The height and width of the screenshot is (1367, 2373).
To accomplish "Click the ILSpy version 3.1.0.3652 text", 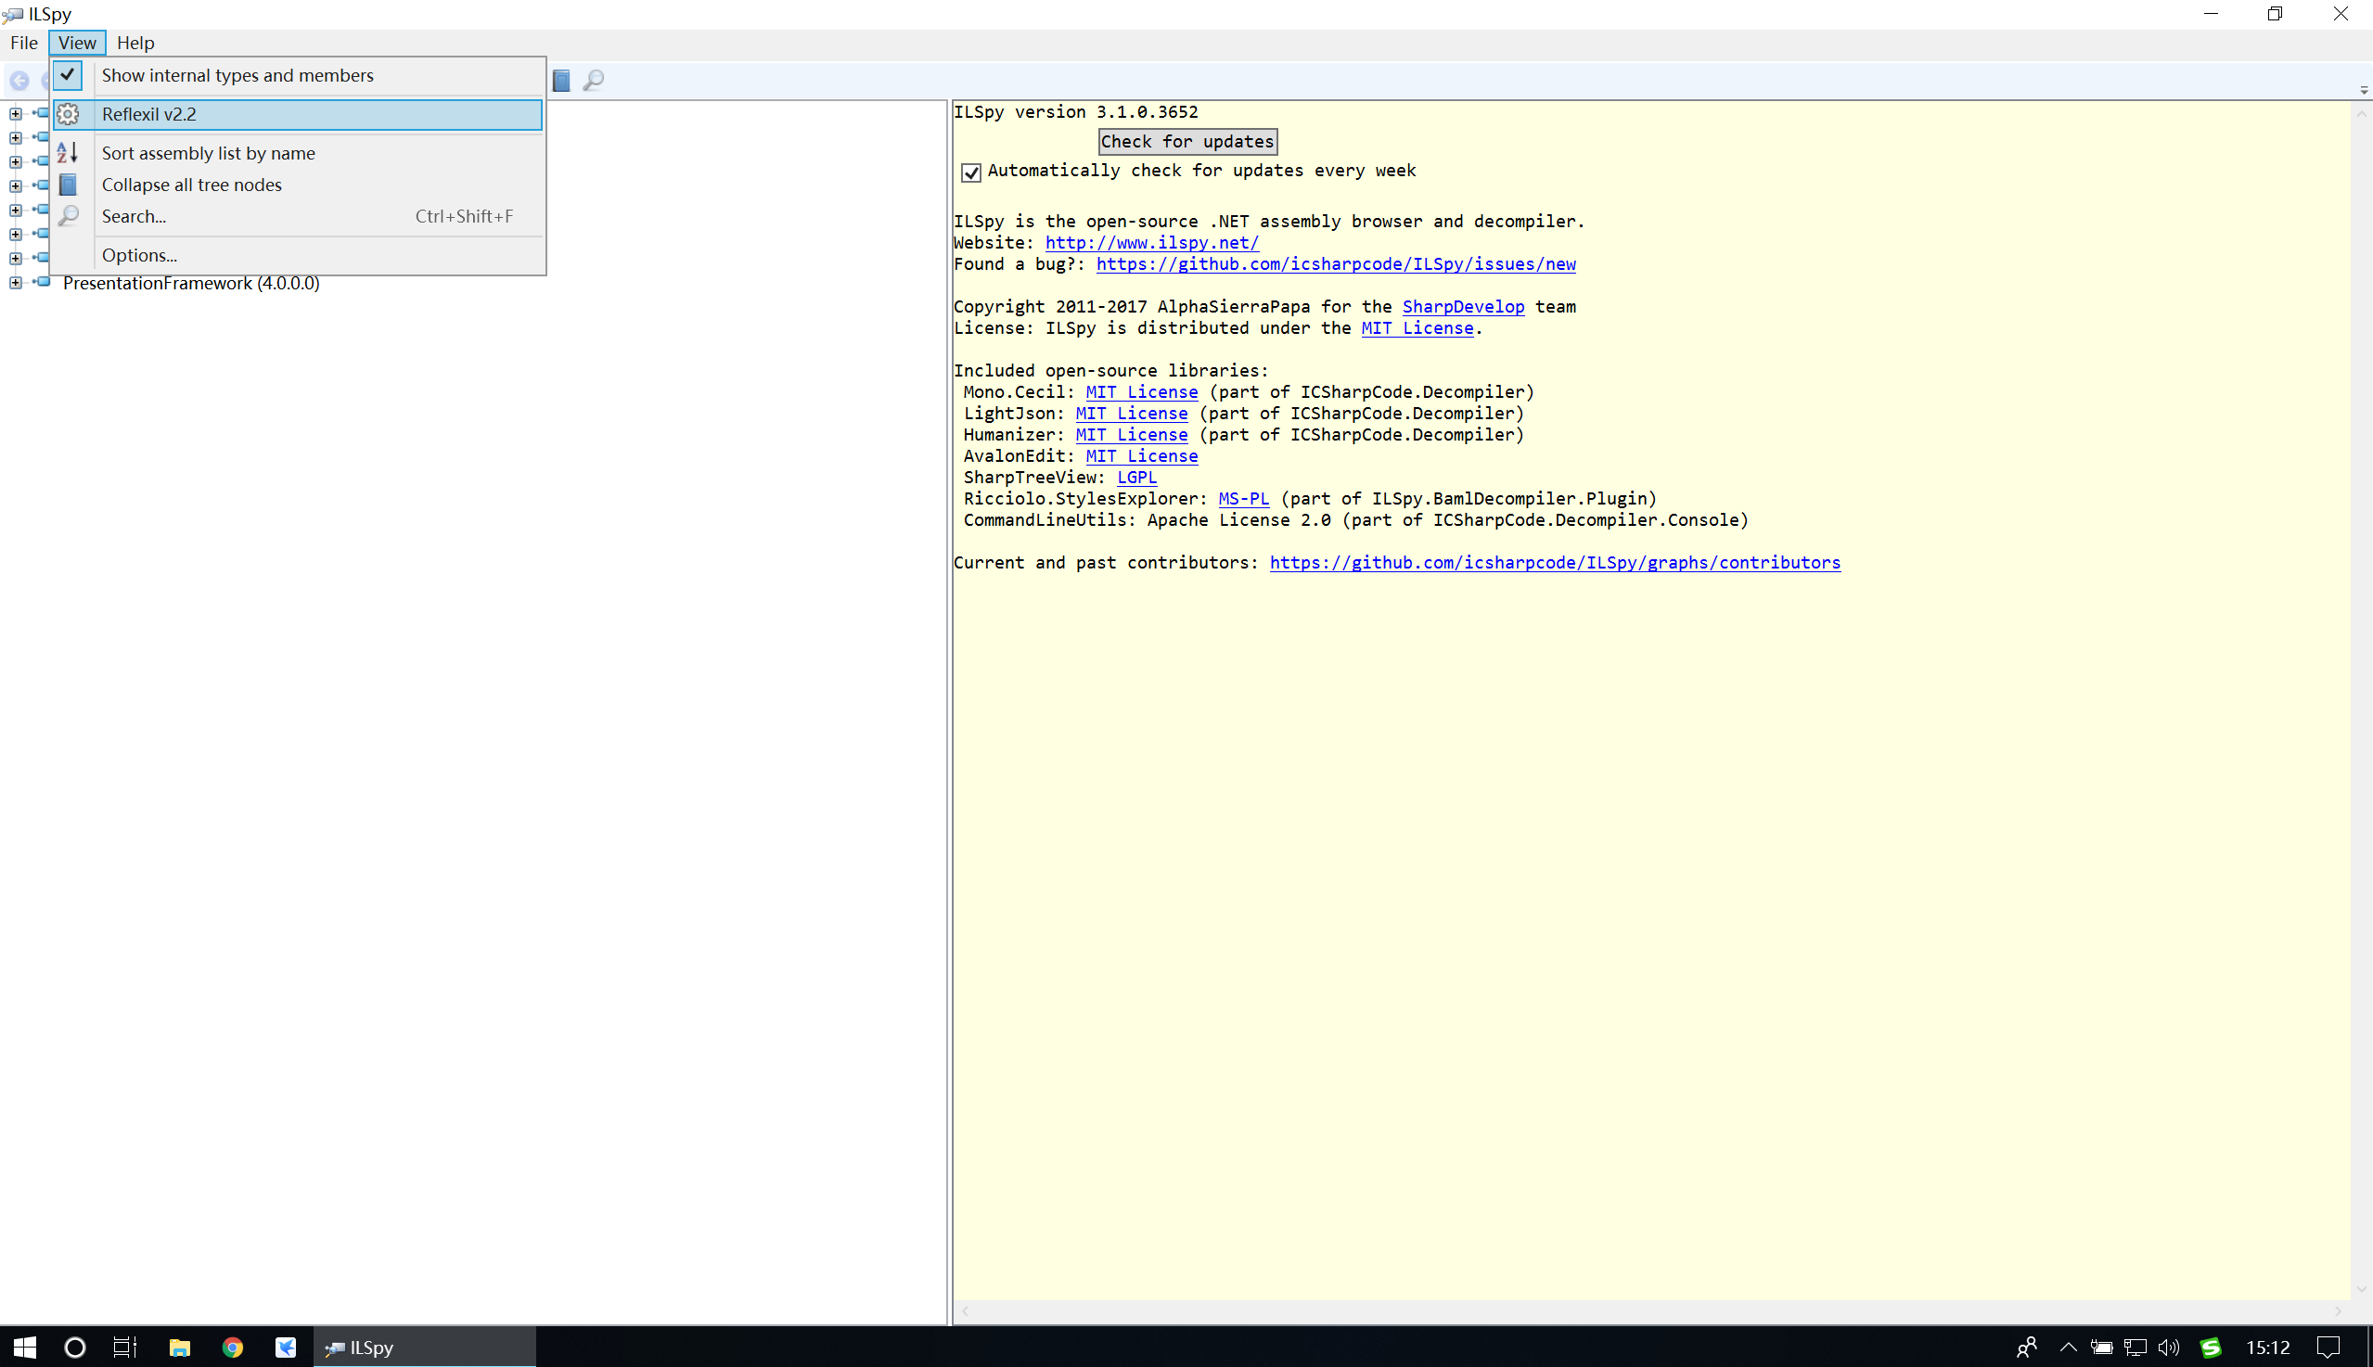I will (1076, 112).
